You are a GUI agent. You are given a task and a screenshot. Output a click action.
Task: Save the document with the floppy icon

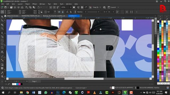point(11,7)
